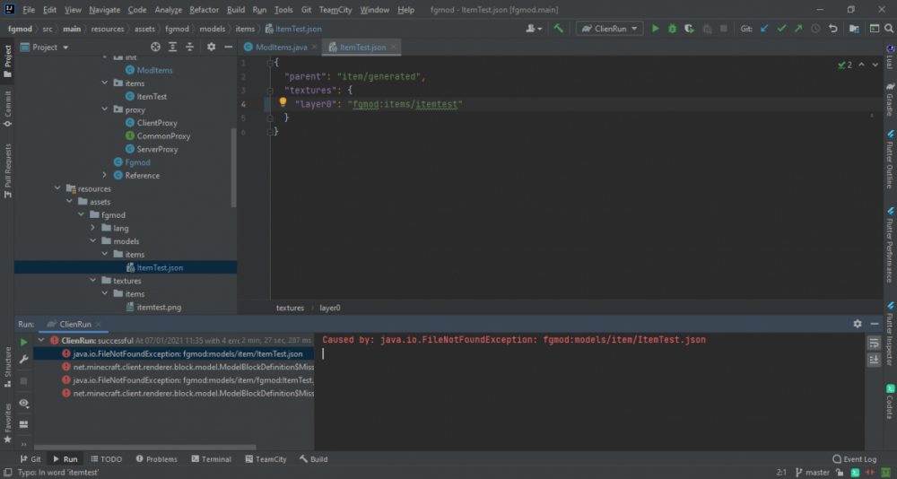Jump to next highlighted problem arrow
Viewport: 897px width, 479px height.
tap(875, 65)
